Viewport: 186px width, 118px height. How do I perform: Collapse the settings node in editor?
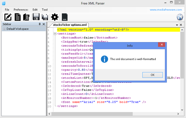click(x=55, y=34)
